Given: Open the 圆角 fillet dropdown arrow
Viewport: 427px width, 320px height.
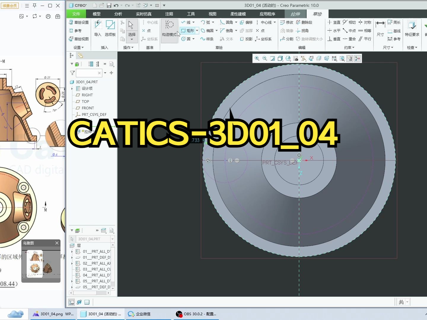Looking at the screenshot, I should point(236,22).
